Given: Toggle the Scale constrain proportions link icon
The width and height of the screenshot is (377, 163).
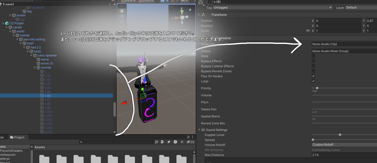Looking at the screenshot, I should [x=308, y=31].
